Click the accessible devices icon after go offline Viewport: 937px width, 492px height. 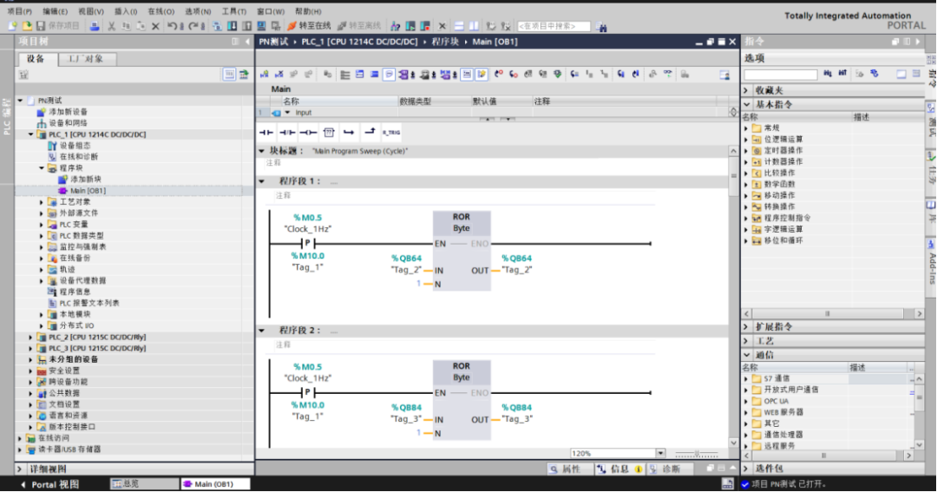coord(396,26)
